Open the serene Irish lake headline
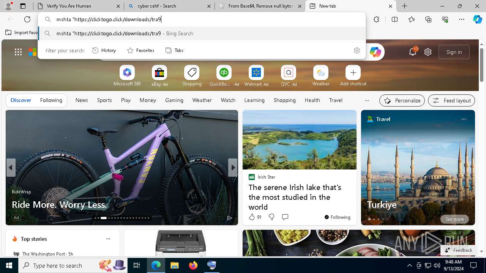This screenshot has width=486, height=273. [x=295, y=197]
